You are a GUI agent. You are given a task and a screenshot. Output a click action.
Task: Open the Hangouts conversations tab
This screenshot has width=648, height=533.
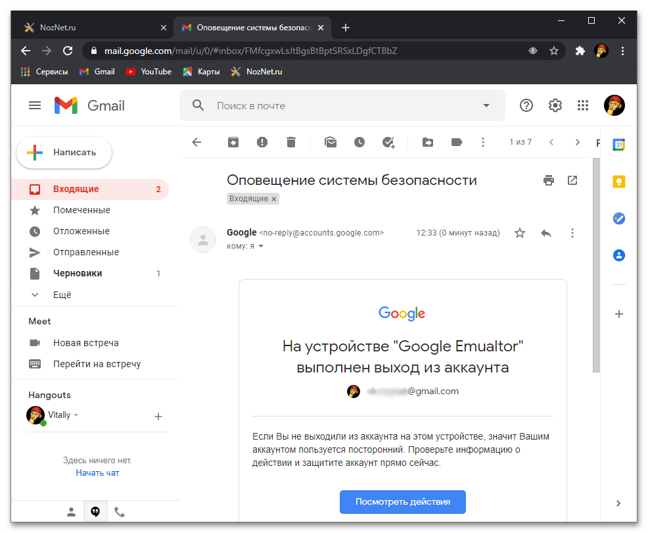click(95, 511)
